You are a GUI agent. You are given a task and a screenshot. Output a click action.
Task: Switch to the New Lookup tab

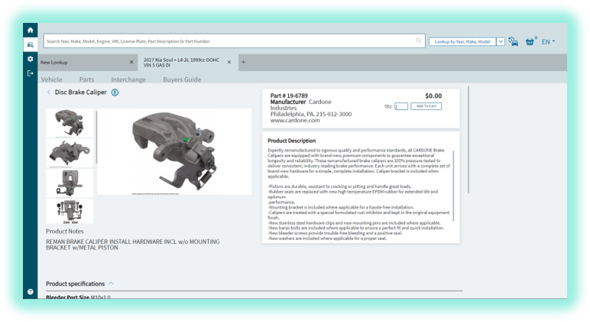[x=53, y=62]
